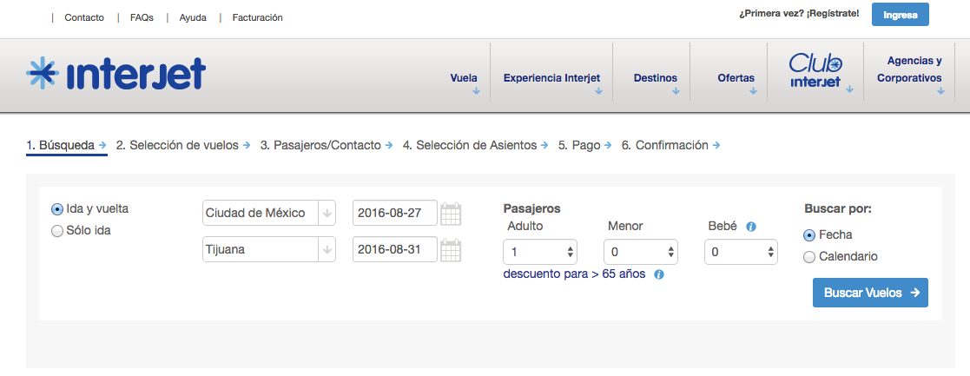The image size is (970, 376).
Task: Open the Tijuana destination dropdown
Action: [269, 250]
